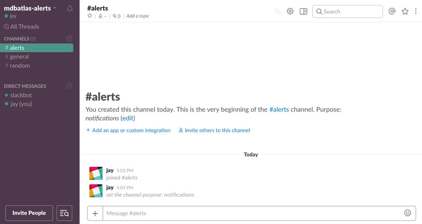Toggle the channel details pane icon
The height and width of the screenshot is (224, 422).
pos(303,11)
